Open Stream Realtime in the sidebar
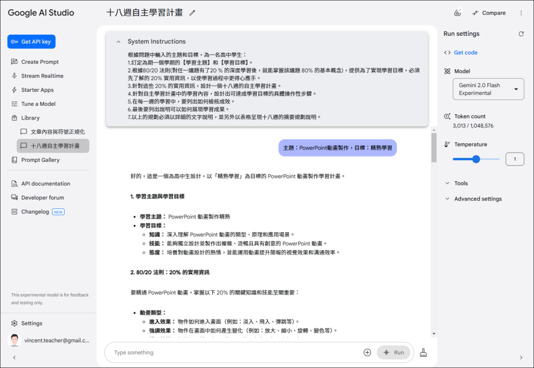534x368 pixels. [42, 76]
